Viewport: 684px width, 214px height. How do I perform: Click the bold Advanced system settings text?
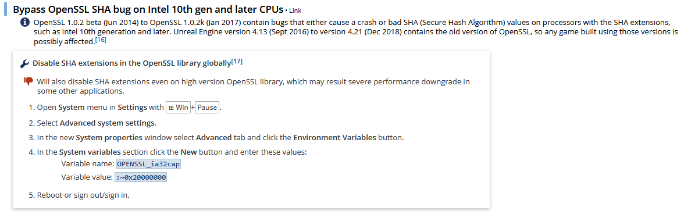pyautogui.click(x=107, y=123)
